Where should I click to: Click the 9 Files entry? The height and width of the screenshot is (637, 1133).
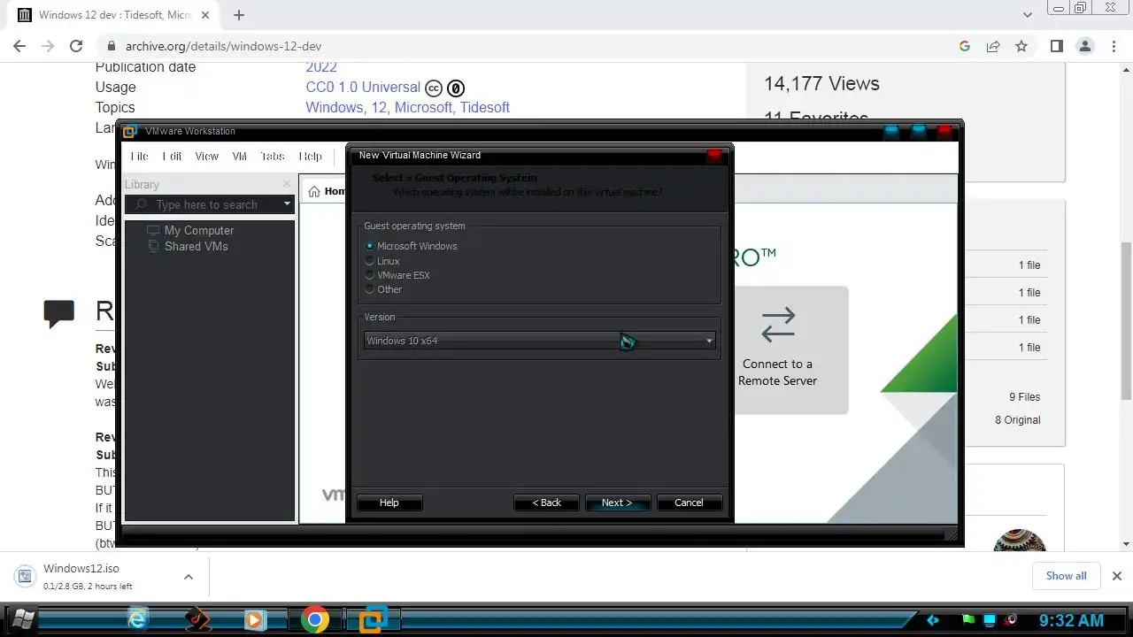(1024, 397)
